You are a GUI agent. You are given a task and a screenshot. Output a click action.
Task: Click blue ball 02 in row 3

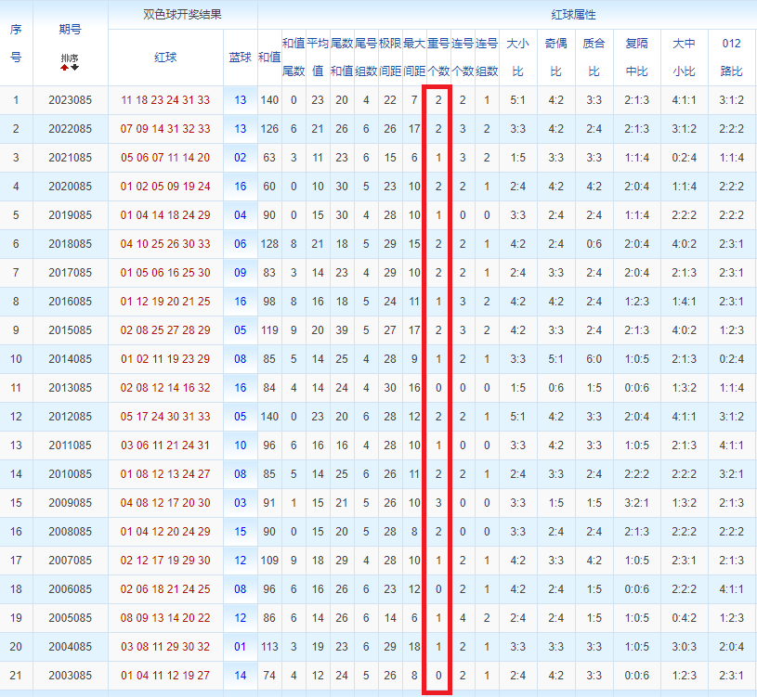240,158
